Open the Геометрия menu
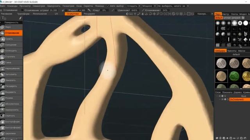Screen dimensions: 250x140 pos(68,6)
